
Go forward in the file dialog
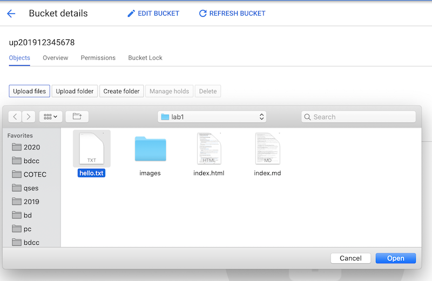point(29,116)
